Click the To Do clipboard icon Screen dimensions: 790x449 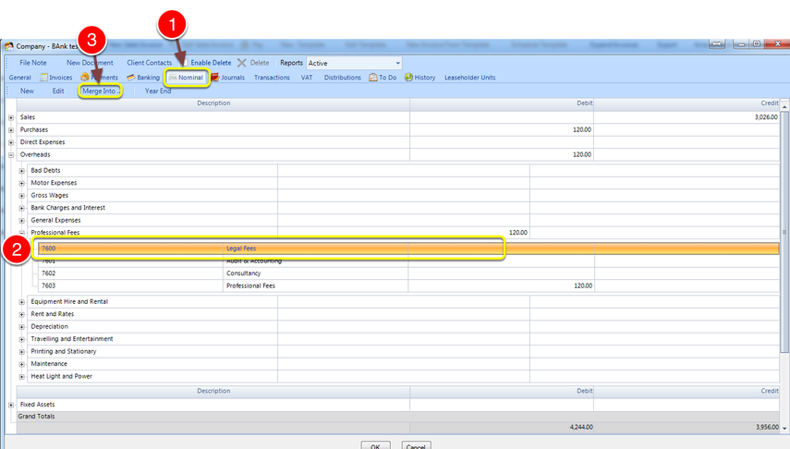tap(373, 78)
